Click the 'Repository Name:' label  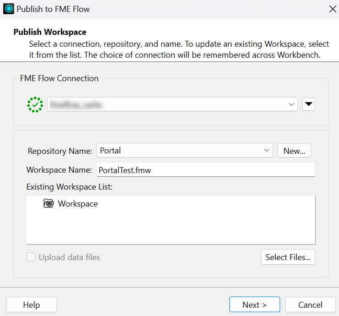coord(60,151)
